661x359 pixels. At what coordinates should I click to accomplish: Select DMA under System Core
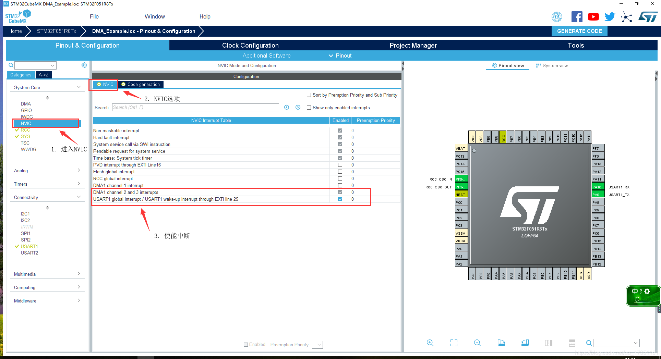click(x=26, y=104)
